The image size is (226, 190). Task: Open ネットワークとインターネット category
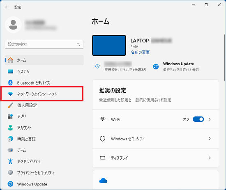coord(44,94)
